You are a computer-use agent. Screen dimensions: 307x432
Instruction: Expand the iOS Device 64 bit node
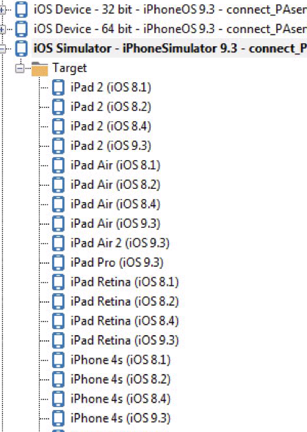(2, 29)
